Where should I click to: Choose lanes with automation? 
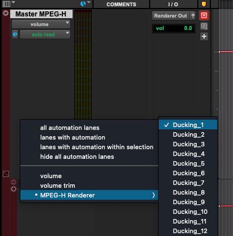click(89, 137)
